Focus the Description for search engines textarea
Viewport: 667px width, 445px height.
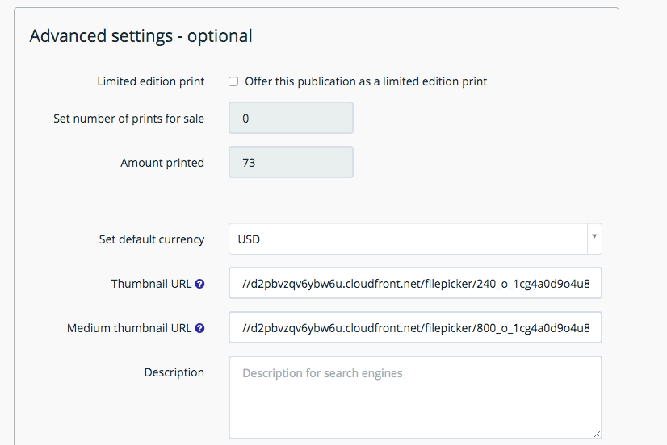[415, 397]
